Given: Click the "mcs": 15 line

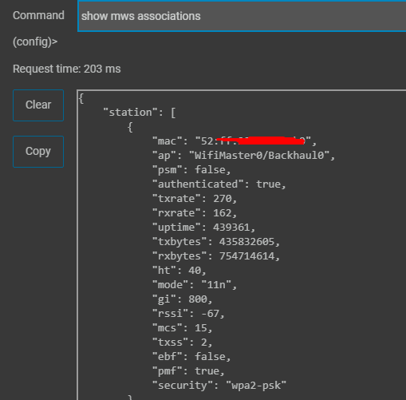Looking at the screenshot, I should point(182,328).
